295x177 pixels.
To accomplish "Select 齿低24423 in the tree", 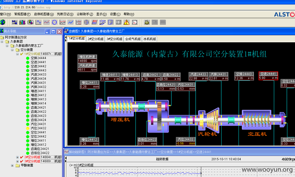I will [x=38, y=116].
